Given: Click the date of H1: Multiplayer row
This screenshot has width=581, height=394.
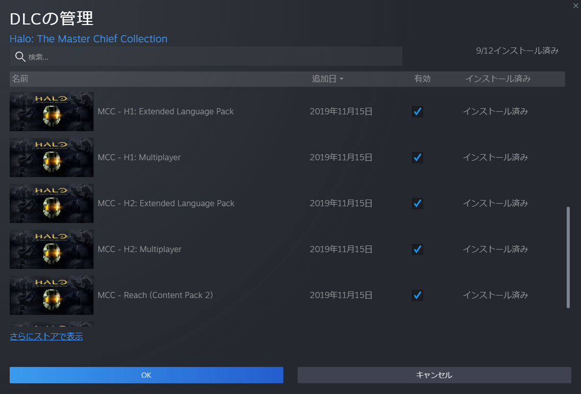Looking at the screenshot, I should pos(341,157).
